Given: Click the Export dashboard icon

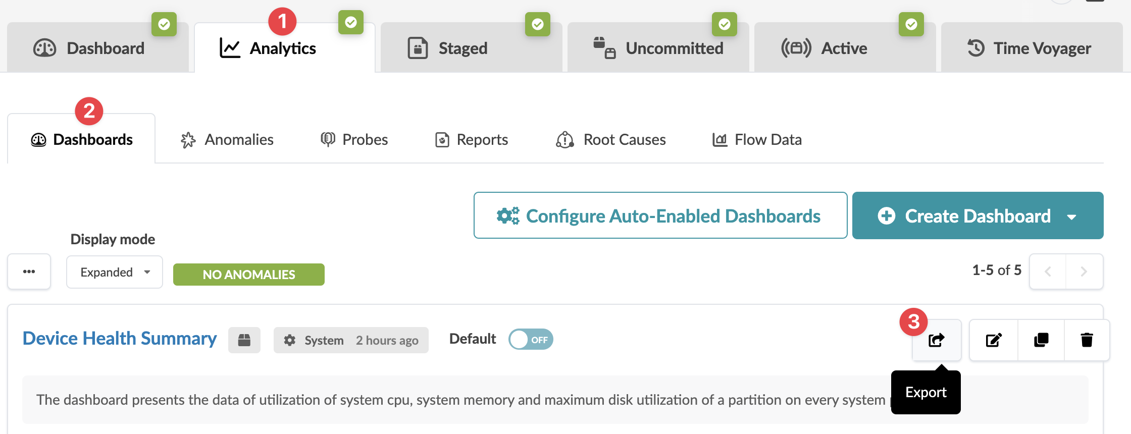Looking at the screenshot, I should [x=937, y=340].
